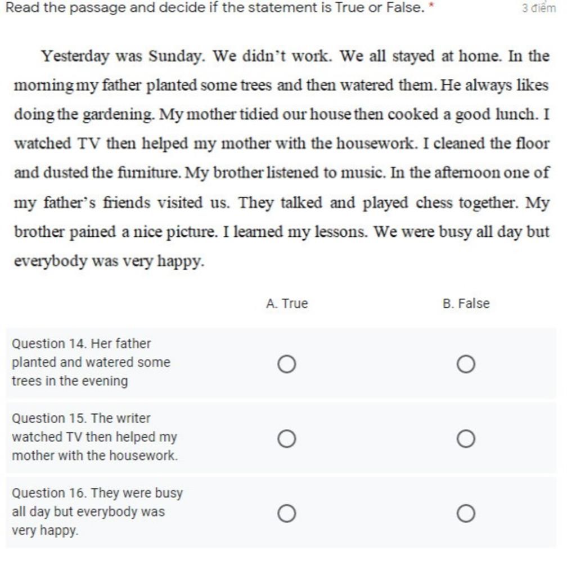Viewport: 576px width, 561px height.
Task: Click 'everybody was very happy' passage line
Action: (x=109, y=261)
